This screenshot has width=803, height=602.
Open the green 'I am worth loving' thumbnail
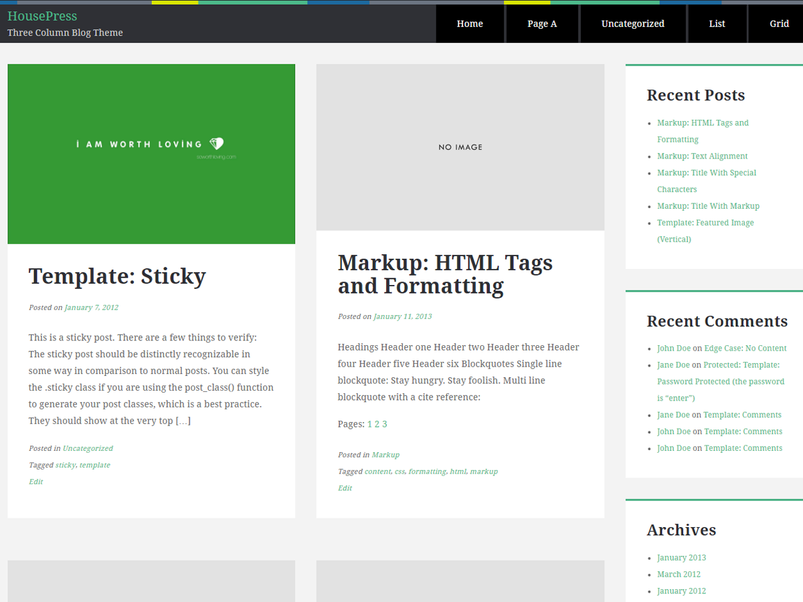[151, 154]
